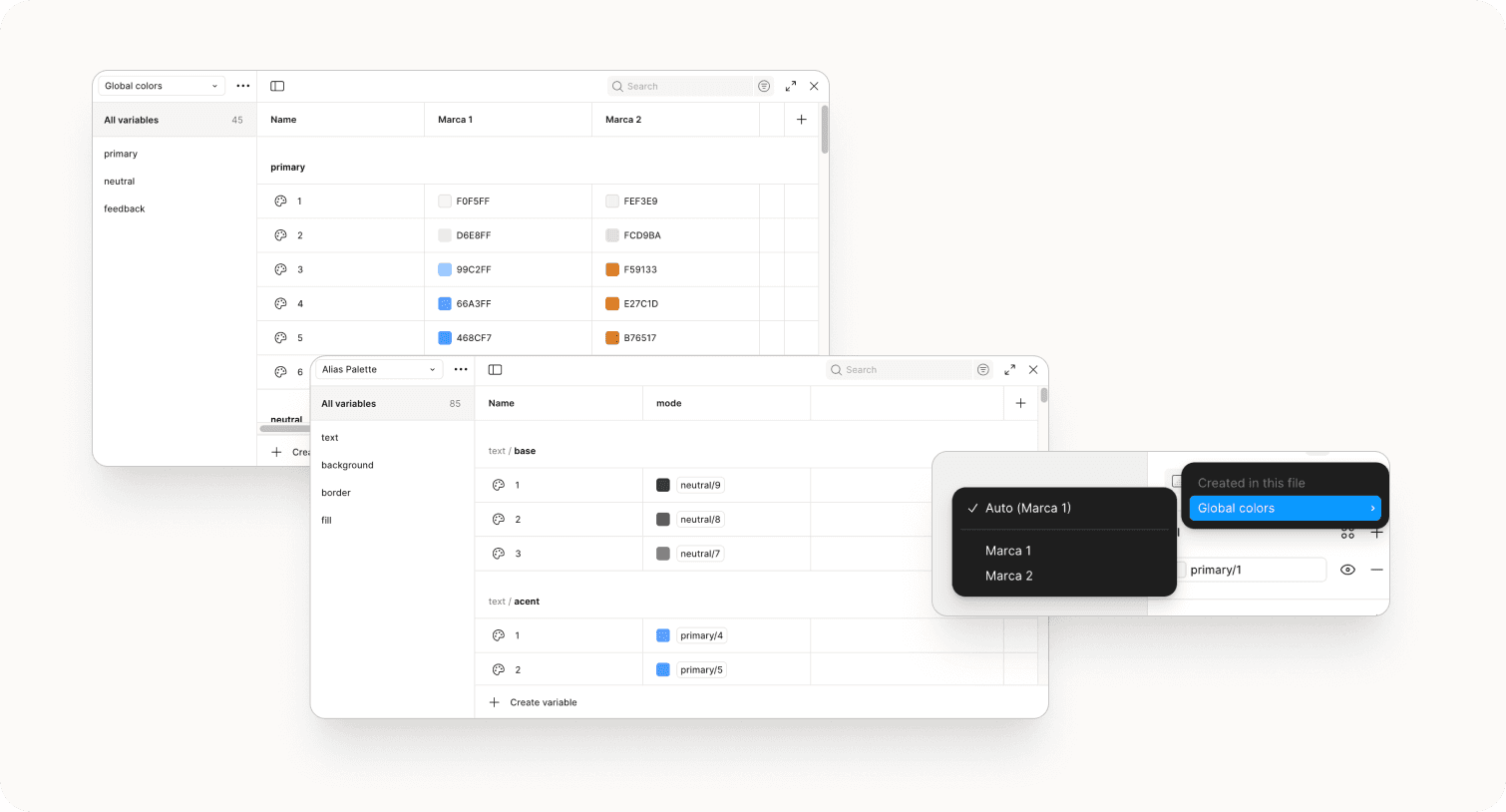Click the 468CF7 value cell
1506x812 pixels.
pyautogui.click(x=508, y=338)
